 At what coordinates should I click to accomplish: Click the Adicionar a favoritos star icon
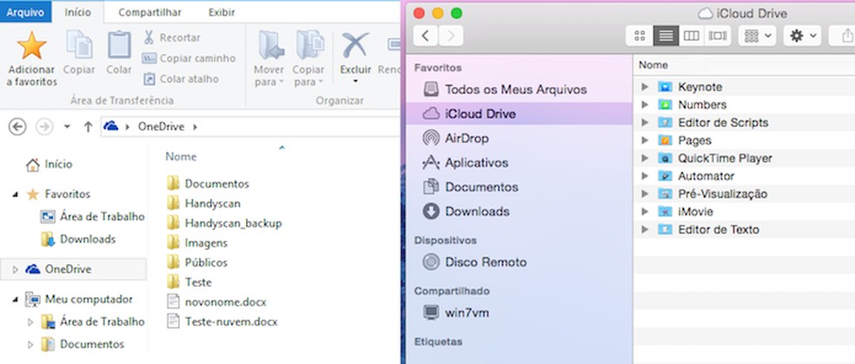click(x=31, y=45)
